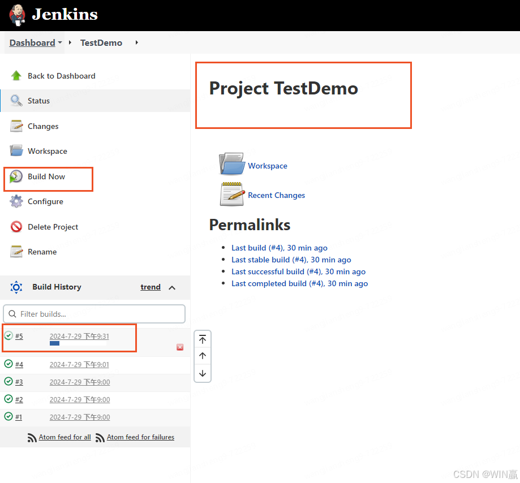Screen dimensions: 520x483
Task: Click build #1 timestamp 2024-7-29 下午9:00
Action: pyautogui.click(x=80, y=417)
